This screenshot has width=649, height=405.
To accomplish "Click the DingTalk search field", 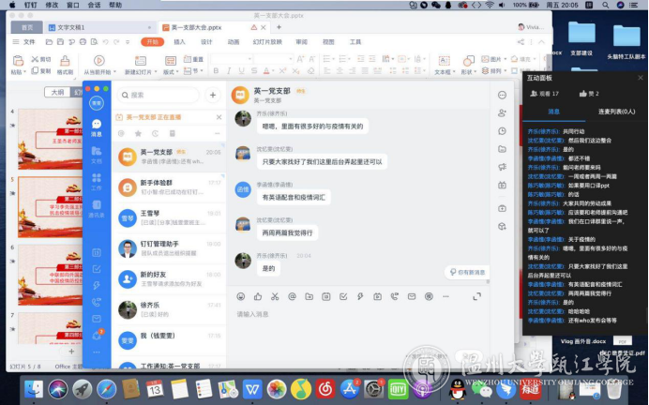I will pyautogui.click(x=158, y=95).
